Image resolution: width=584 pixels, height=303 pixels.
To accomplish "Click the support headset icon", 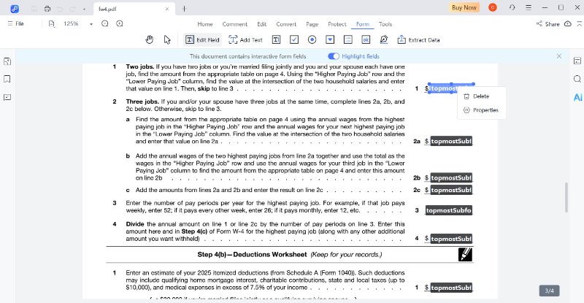I will click(x=512, y=7).
